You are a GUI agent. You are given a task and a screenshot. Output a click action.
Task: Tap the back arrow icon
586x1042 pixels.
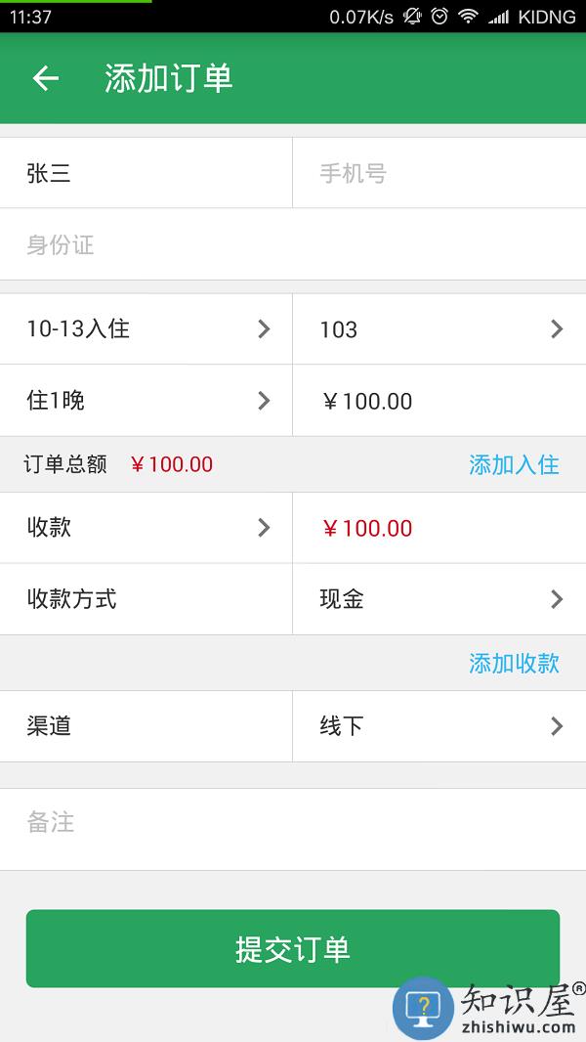coord(46,79)
